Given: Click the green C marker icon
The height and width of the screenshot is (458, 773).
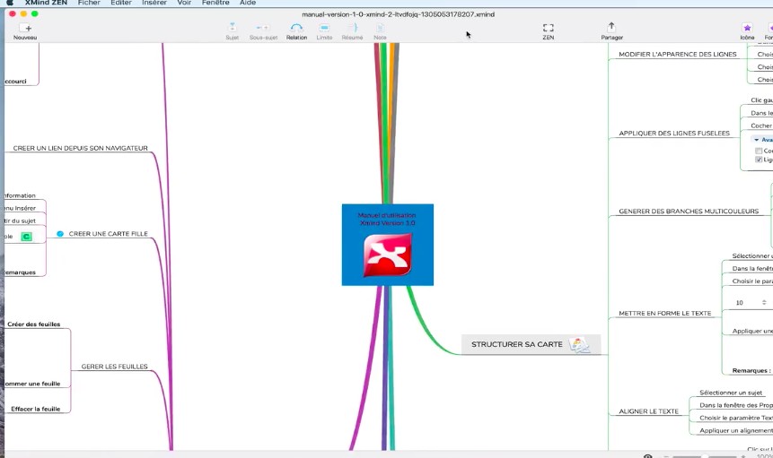Looking at the screenshot, I should 26,237.
